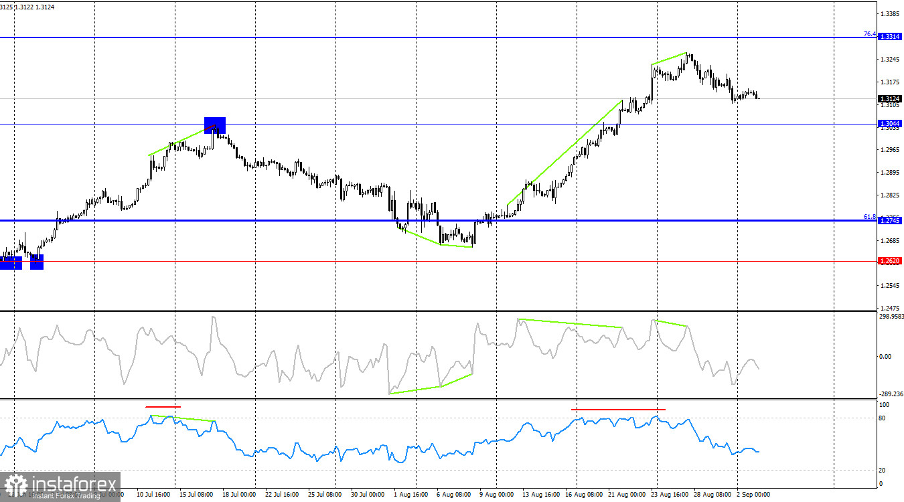Click the 1.2825 price scale value
Viewport: 904px width, 502px height.
pyautogui.click(x=890, y=195)
